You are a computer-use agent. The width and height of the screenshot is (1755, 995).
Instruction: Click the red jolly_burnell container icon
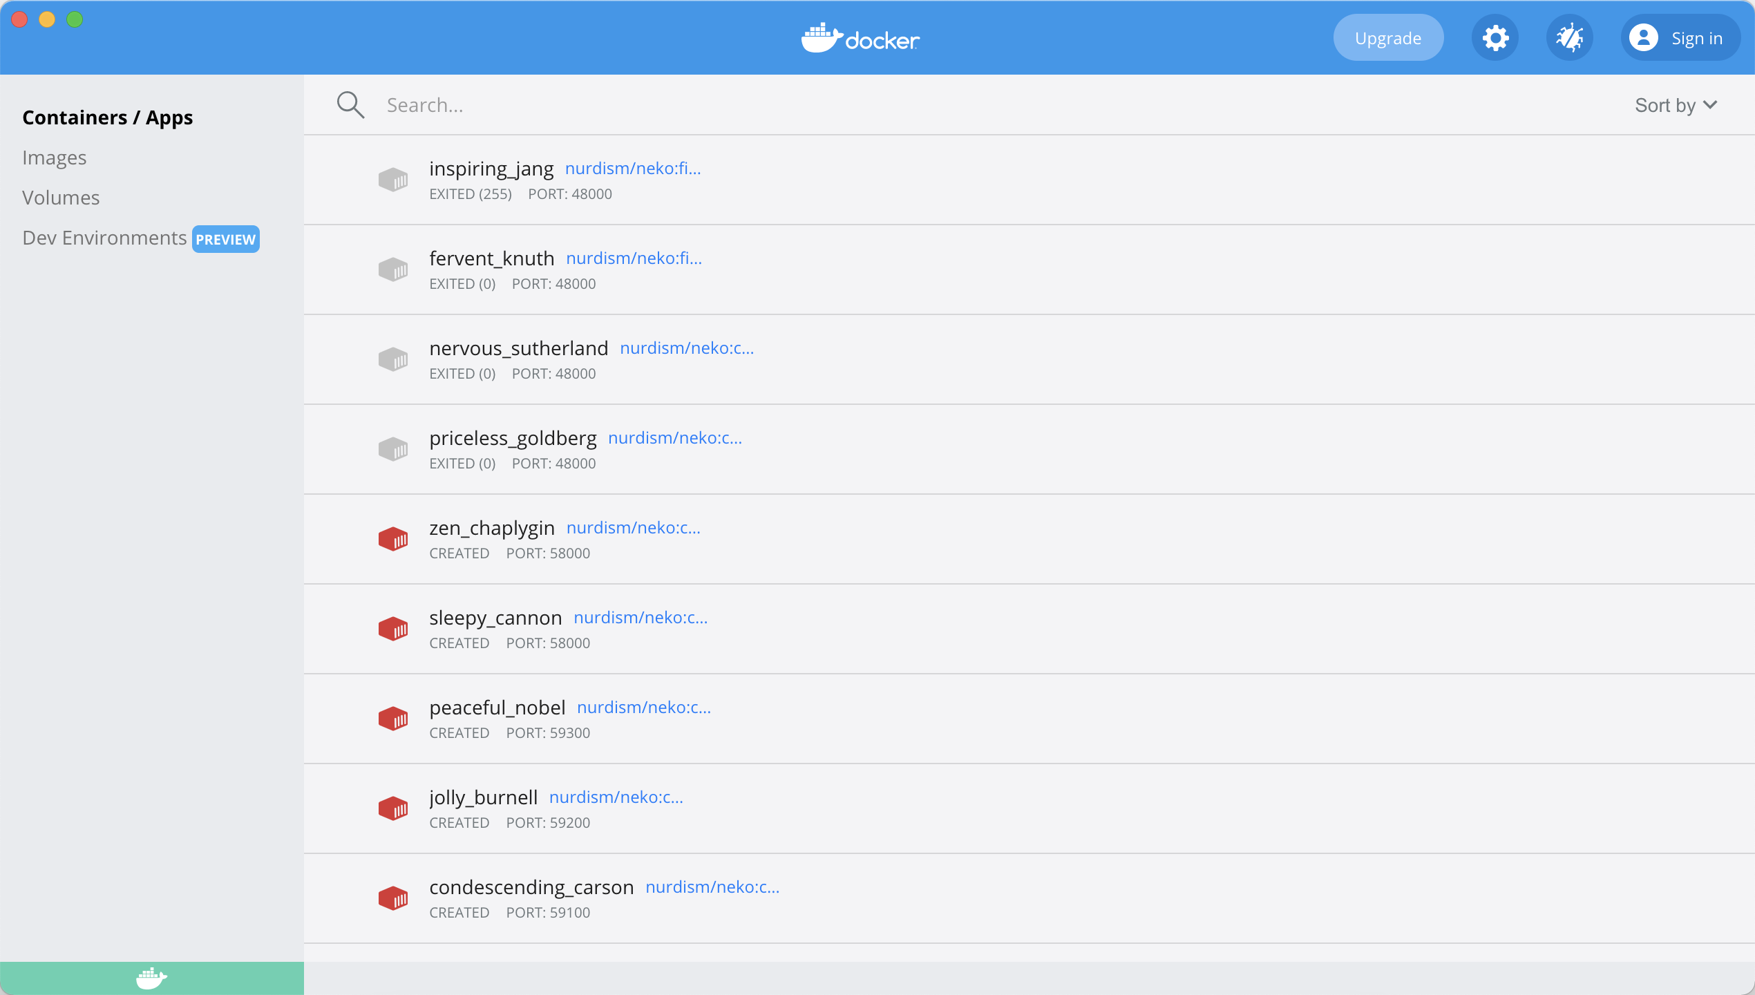[x=393, y=809]
